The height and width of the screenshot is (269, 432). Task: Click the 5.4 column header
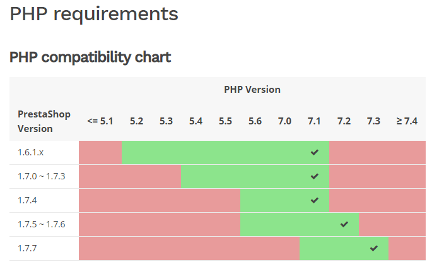pyautogui.click(x=196, y=121)
